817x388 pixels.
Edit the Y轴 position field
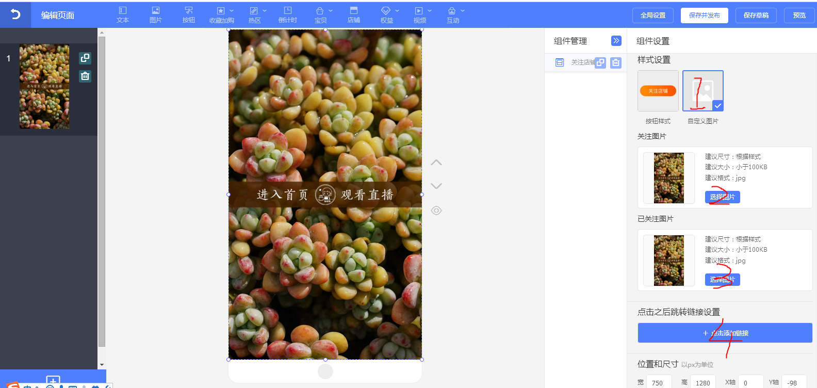794,382
